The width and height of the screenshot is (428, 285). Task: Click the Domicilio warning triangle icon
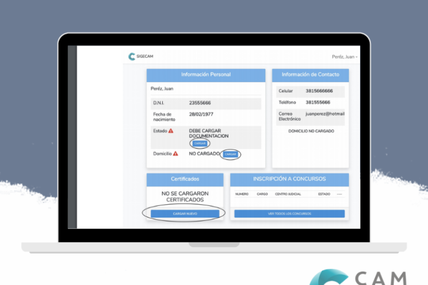[175, 154]
